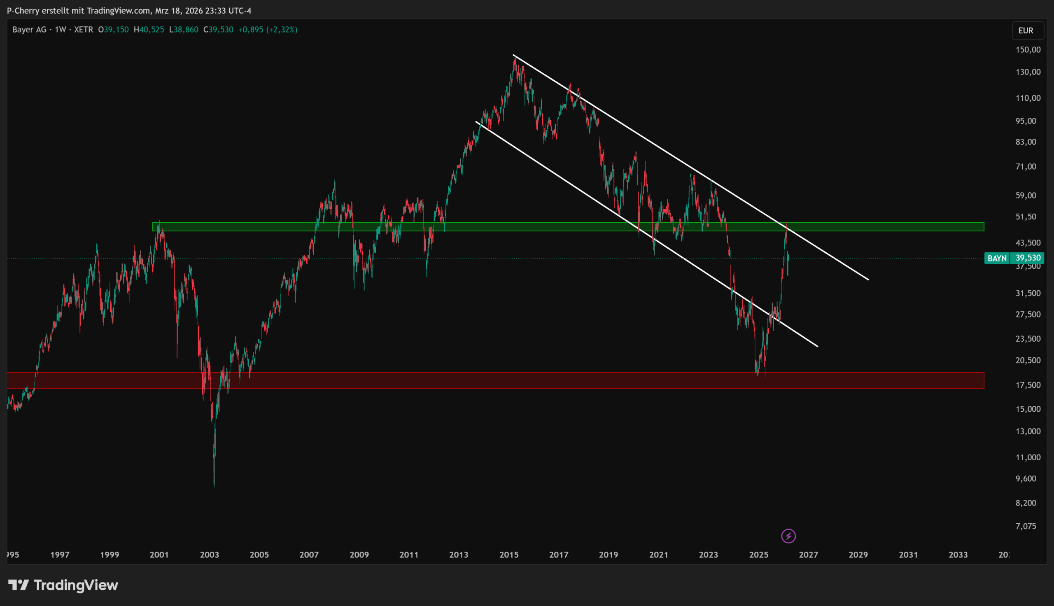Click the TradingView.com text in header
The height and width of the screenshot is (606, 1054).
[119, 10]
